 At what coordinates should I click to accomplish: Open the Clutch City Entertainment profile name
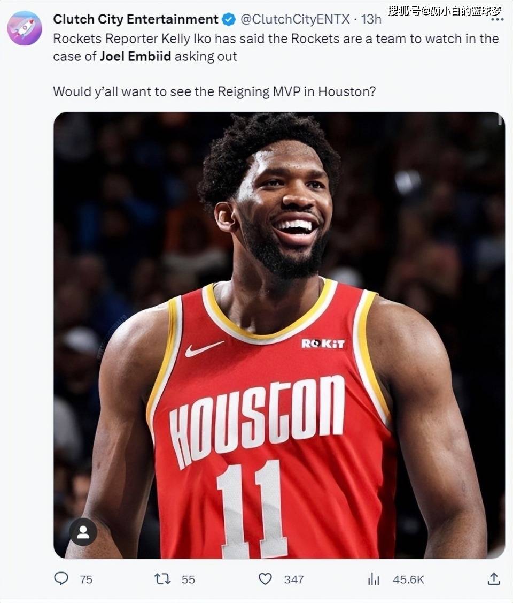[136, 19]
